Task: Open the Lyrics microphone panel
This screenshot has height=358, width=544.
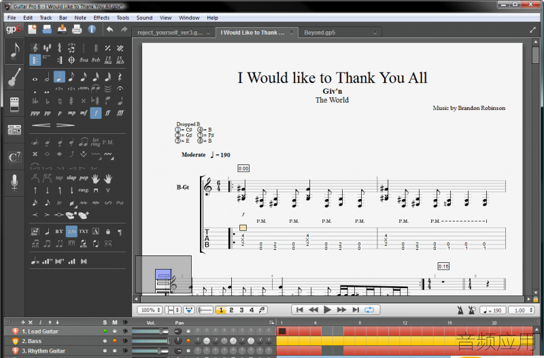Action: [x=14, y=183]
